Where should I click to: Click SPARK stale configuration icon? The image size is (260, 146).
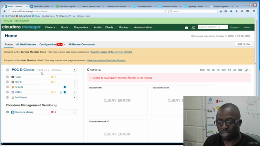click(65, 87)
